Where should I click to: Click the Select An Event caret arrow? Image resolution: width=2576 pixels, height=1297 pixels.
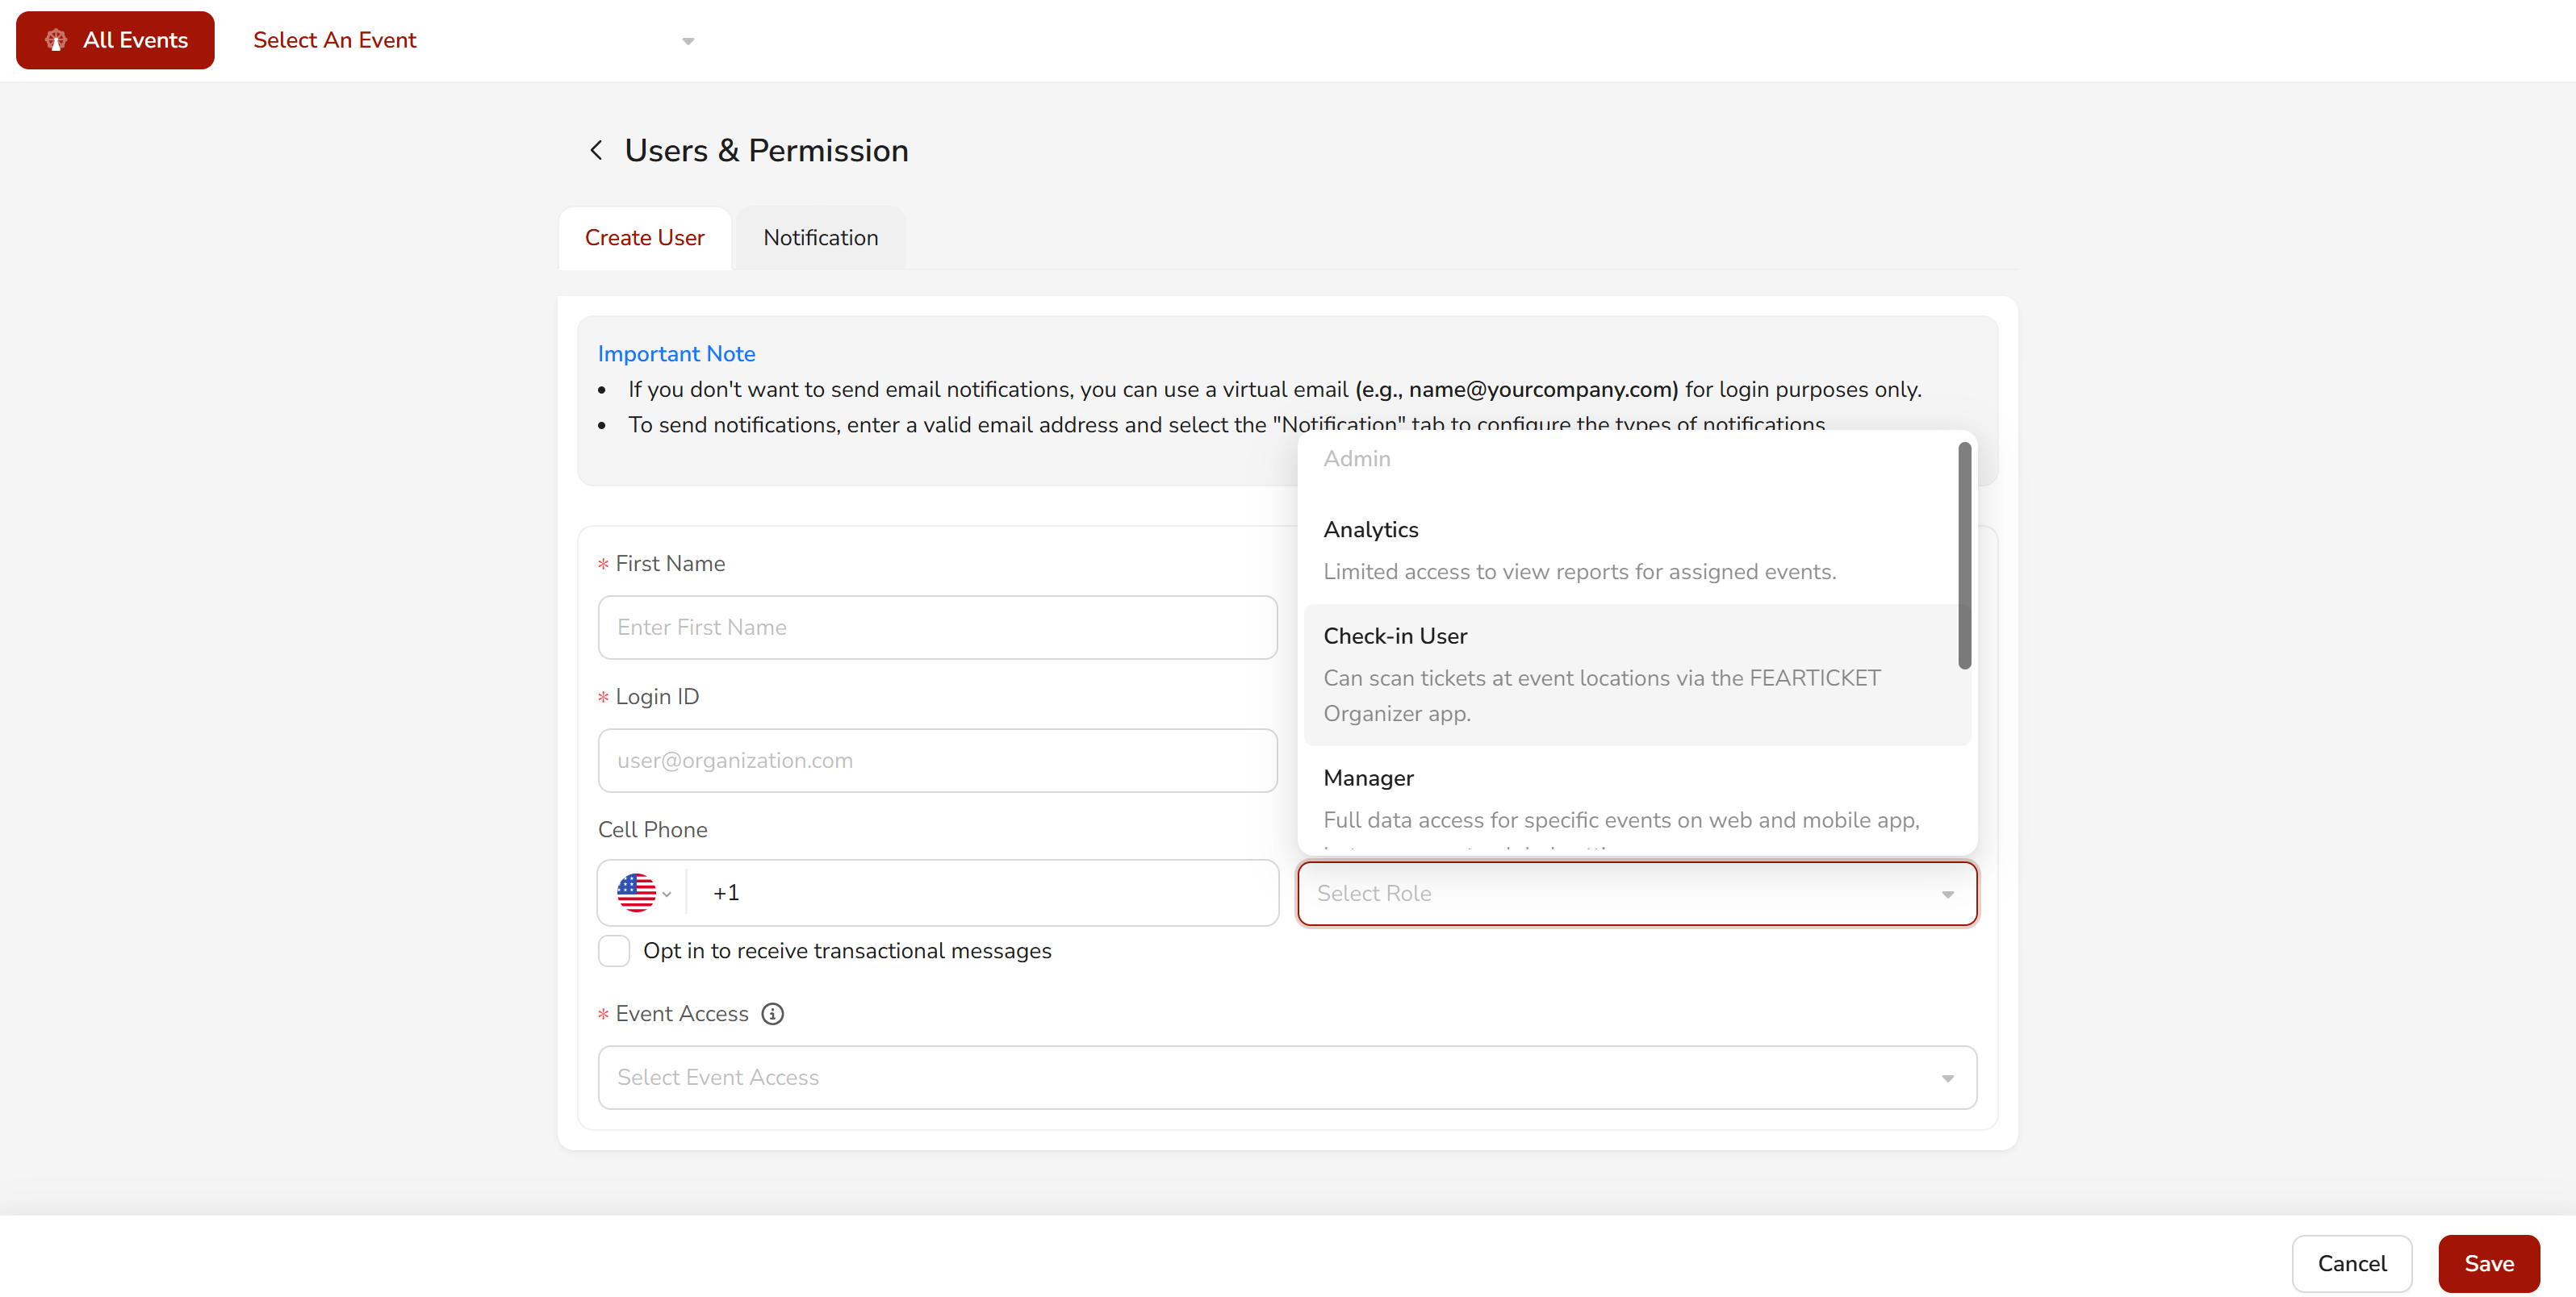[688, 41]
